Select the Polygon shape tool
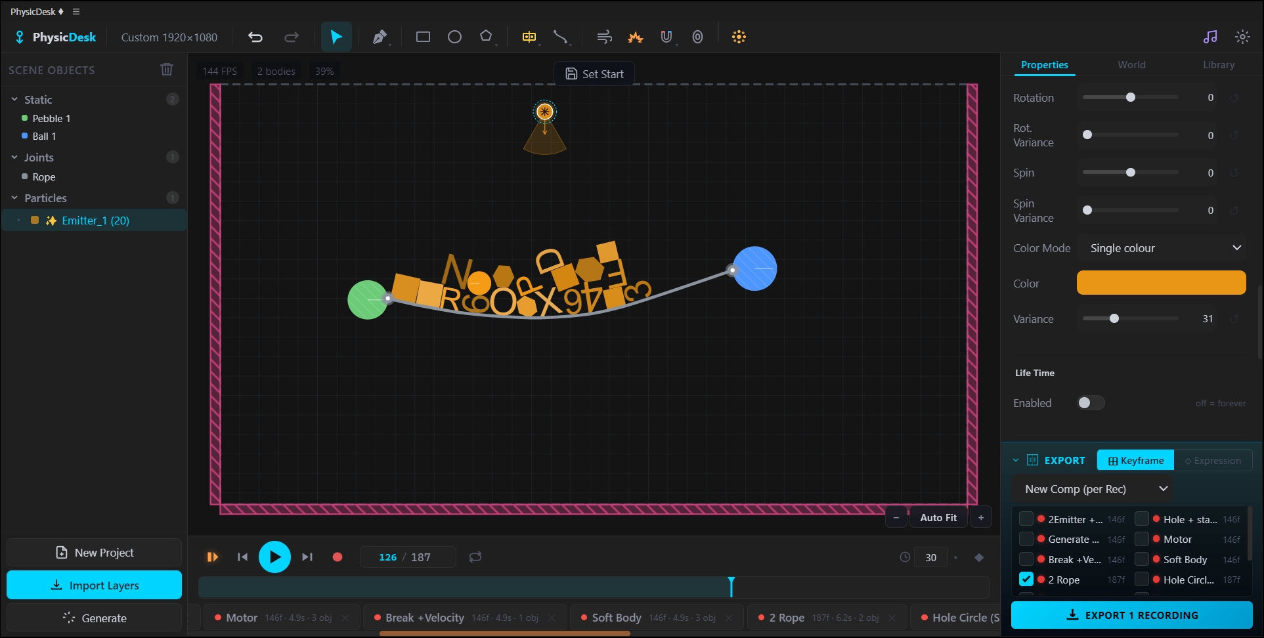The image size is (1264, 638). [486, 36]
